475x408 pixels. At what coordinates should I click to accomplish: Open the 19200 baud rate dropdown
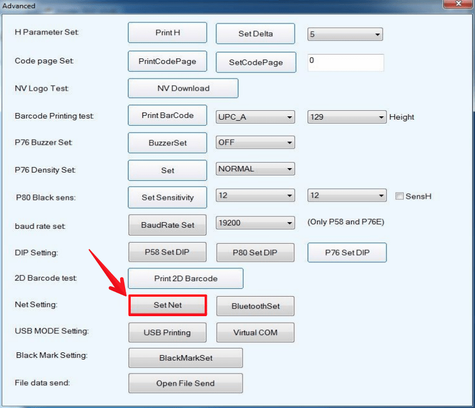pyautogui.click(x=255, y=223)
